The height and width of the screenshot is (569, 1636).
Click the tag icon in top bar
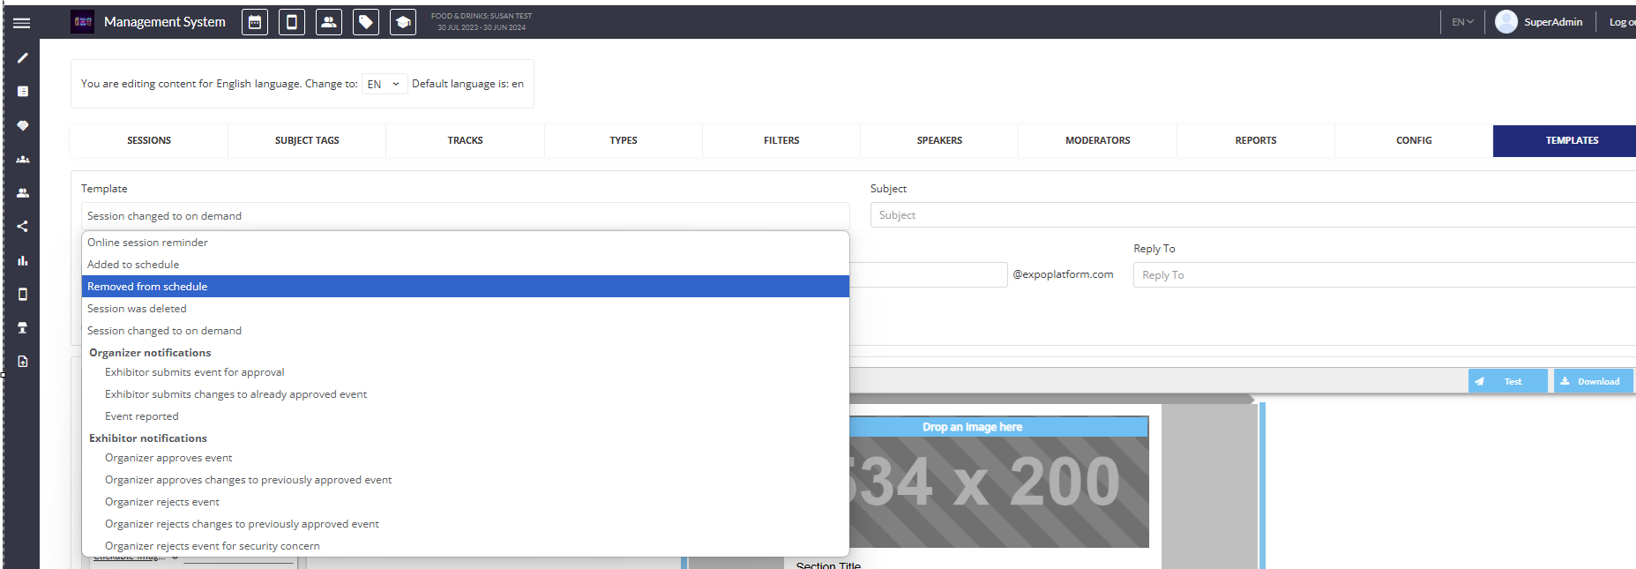click(366, 23)
